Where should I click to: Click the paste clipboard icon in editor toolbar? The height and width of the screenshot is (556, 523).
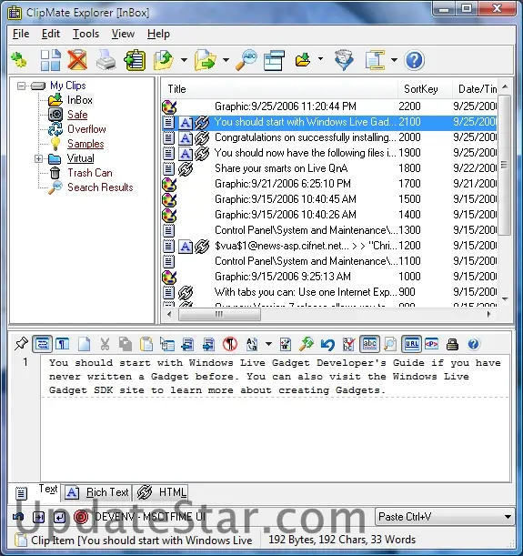pyautogui.click(x=146, y=344)
